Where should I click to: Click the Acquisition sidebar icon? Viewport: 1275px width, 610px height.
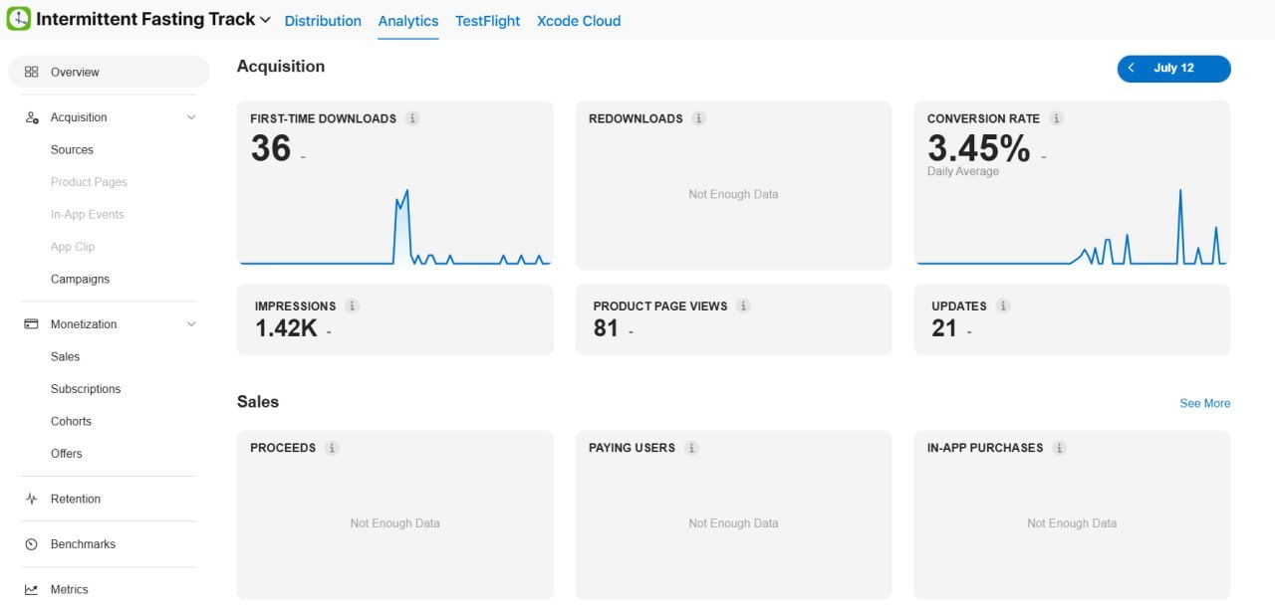(32, 117)
